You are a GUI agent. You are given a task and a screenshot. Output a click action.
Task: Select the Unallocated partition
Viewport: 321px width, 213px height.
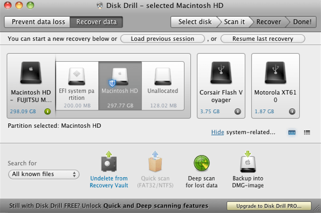tap(163, 86)
